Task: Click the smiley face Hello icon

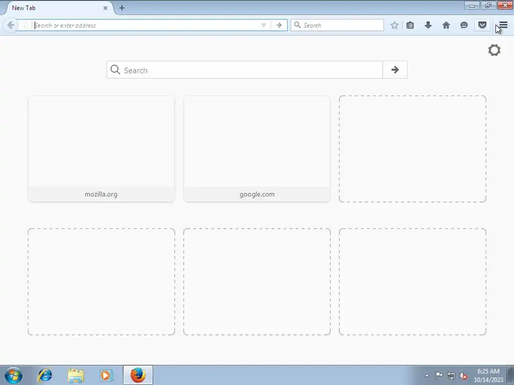Action: point(464,25)
